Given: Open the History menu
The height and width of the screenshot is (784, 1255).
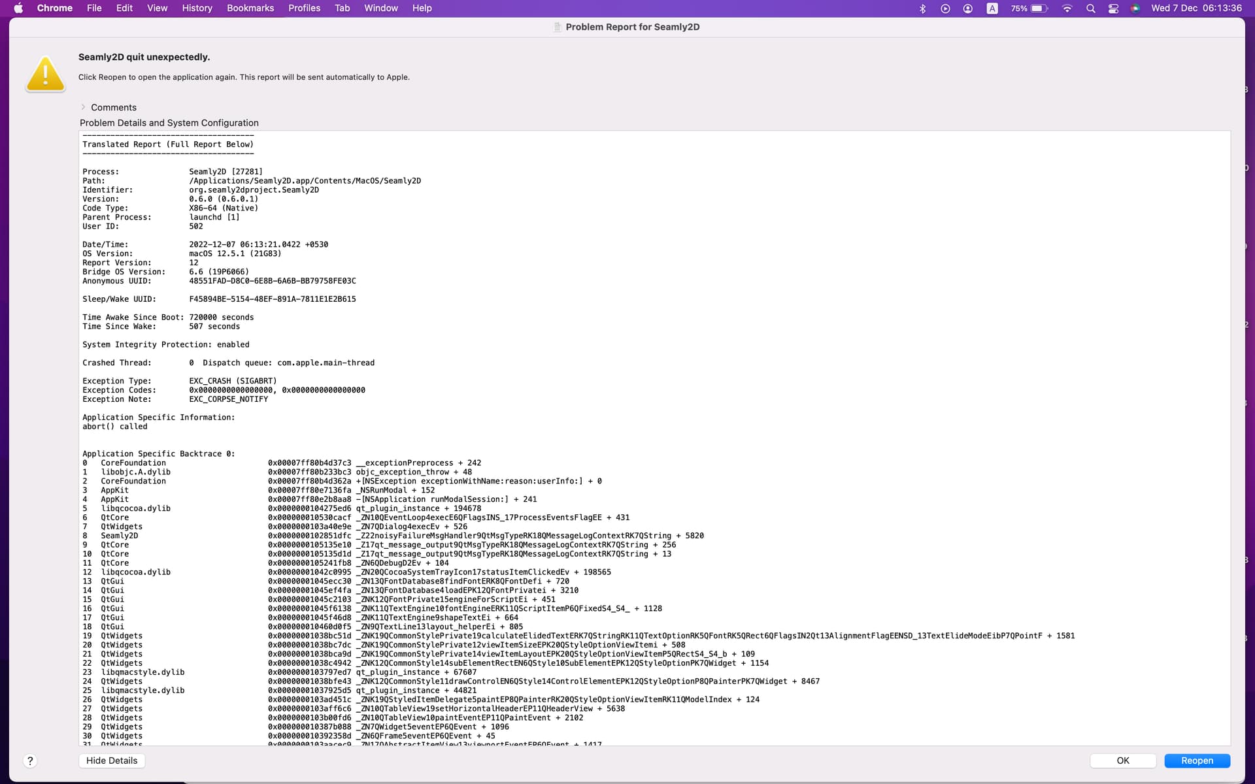Looking at the screenshot, I should tap(197, 8).
